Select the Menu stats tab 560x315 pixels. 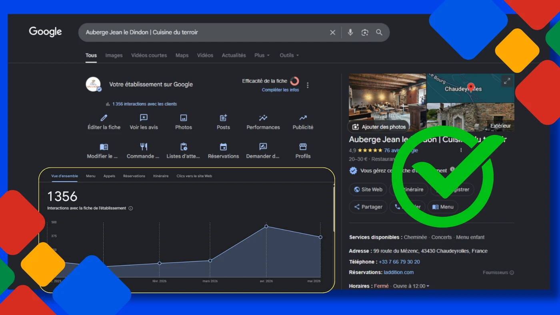[91, 176]
